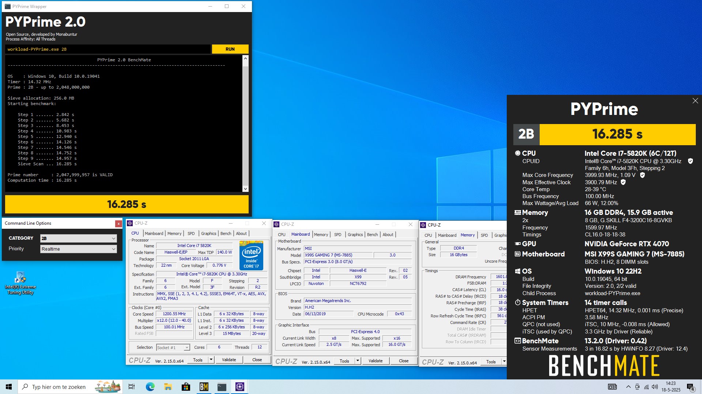The height and width of the screenshot is (394, 702).
Task: Select Graphics tab in first CPU-Z window
Action: 209,233
